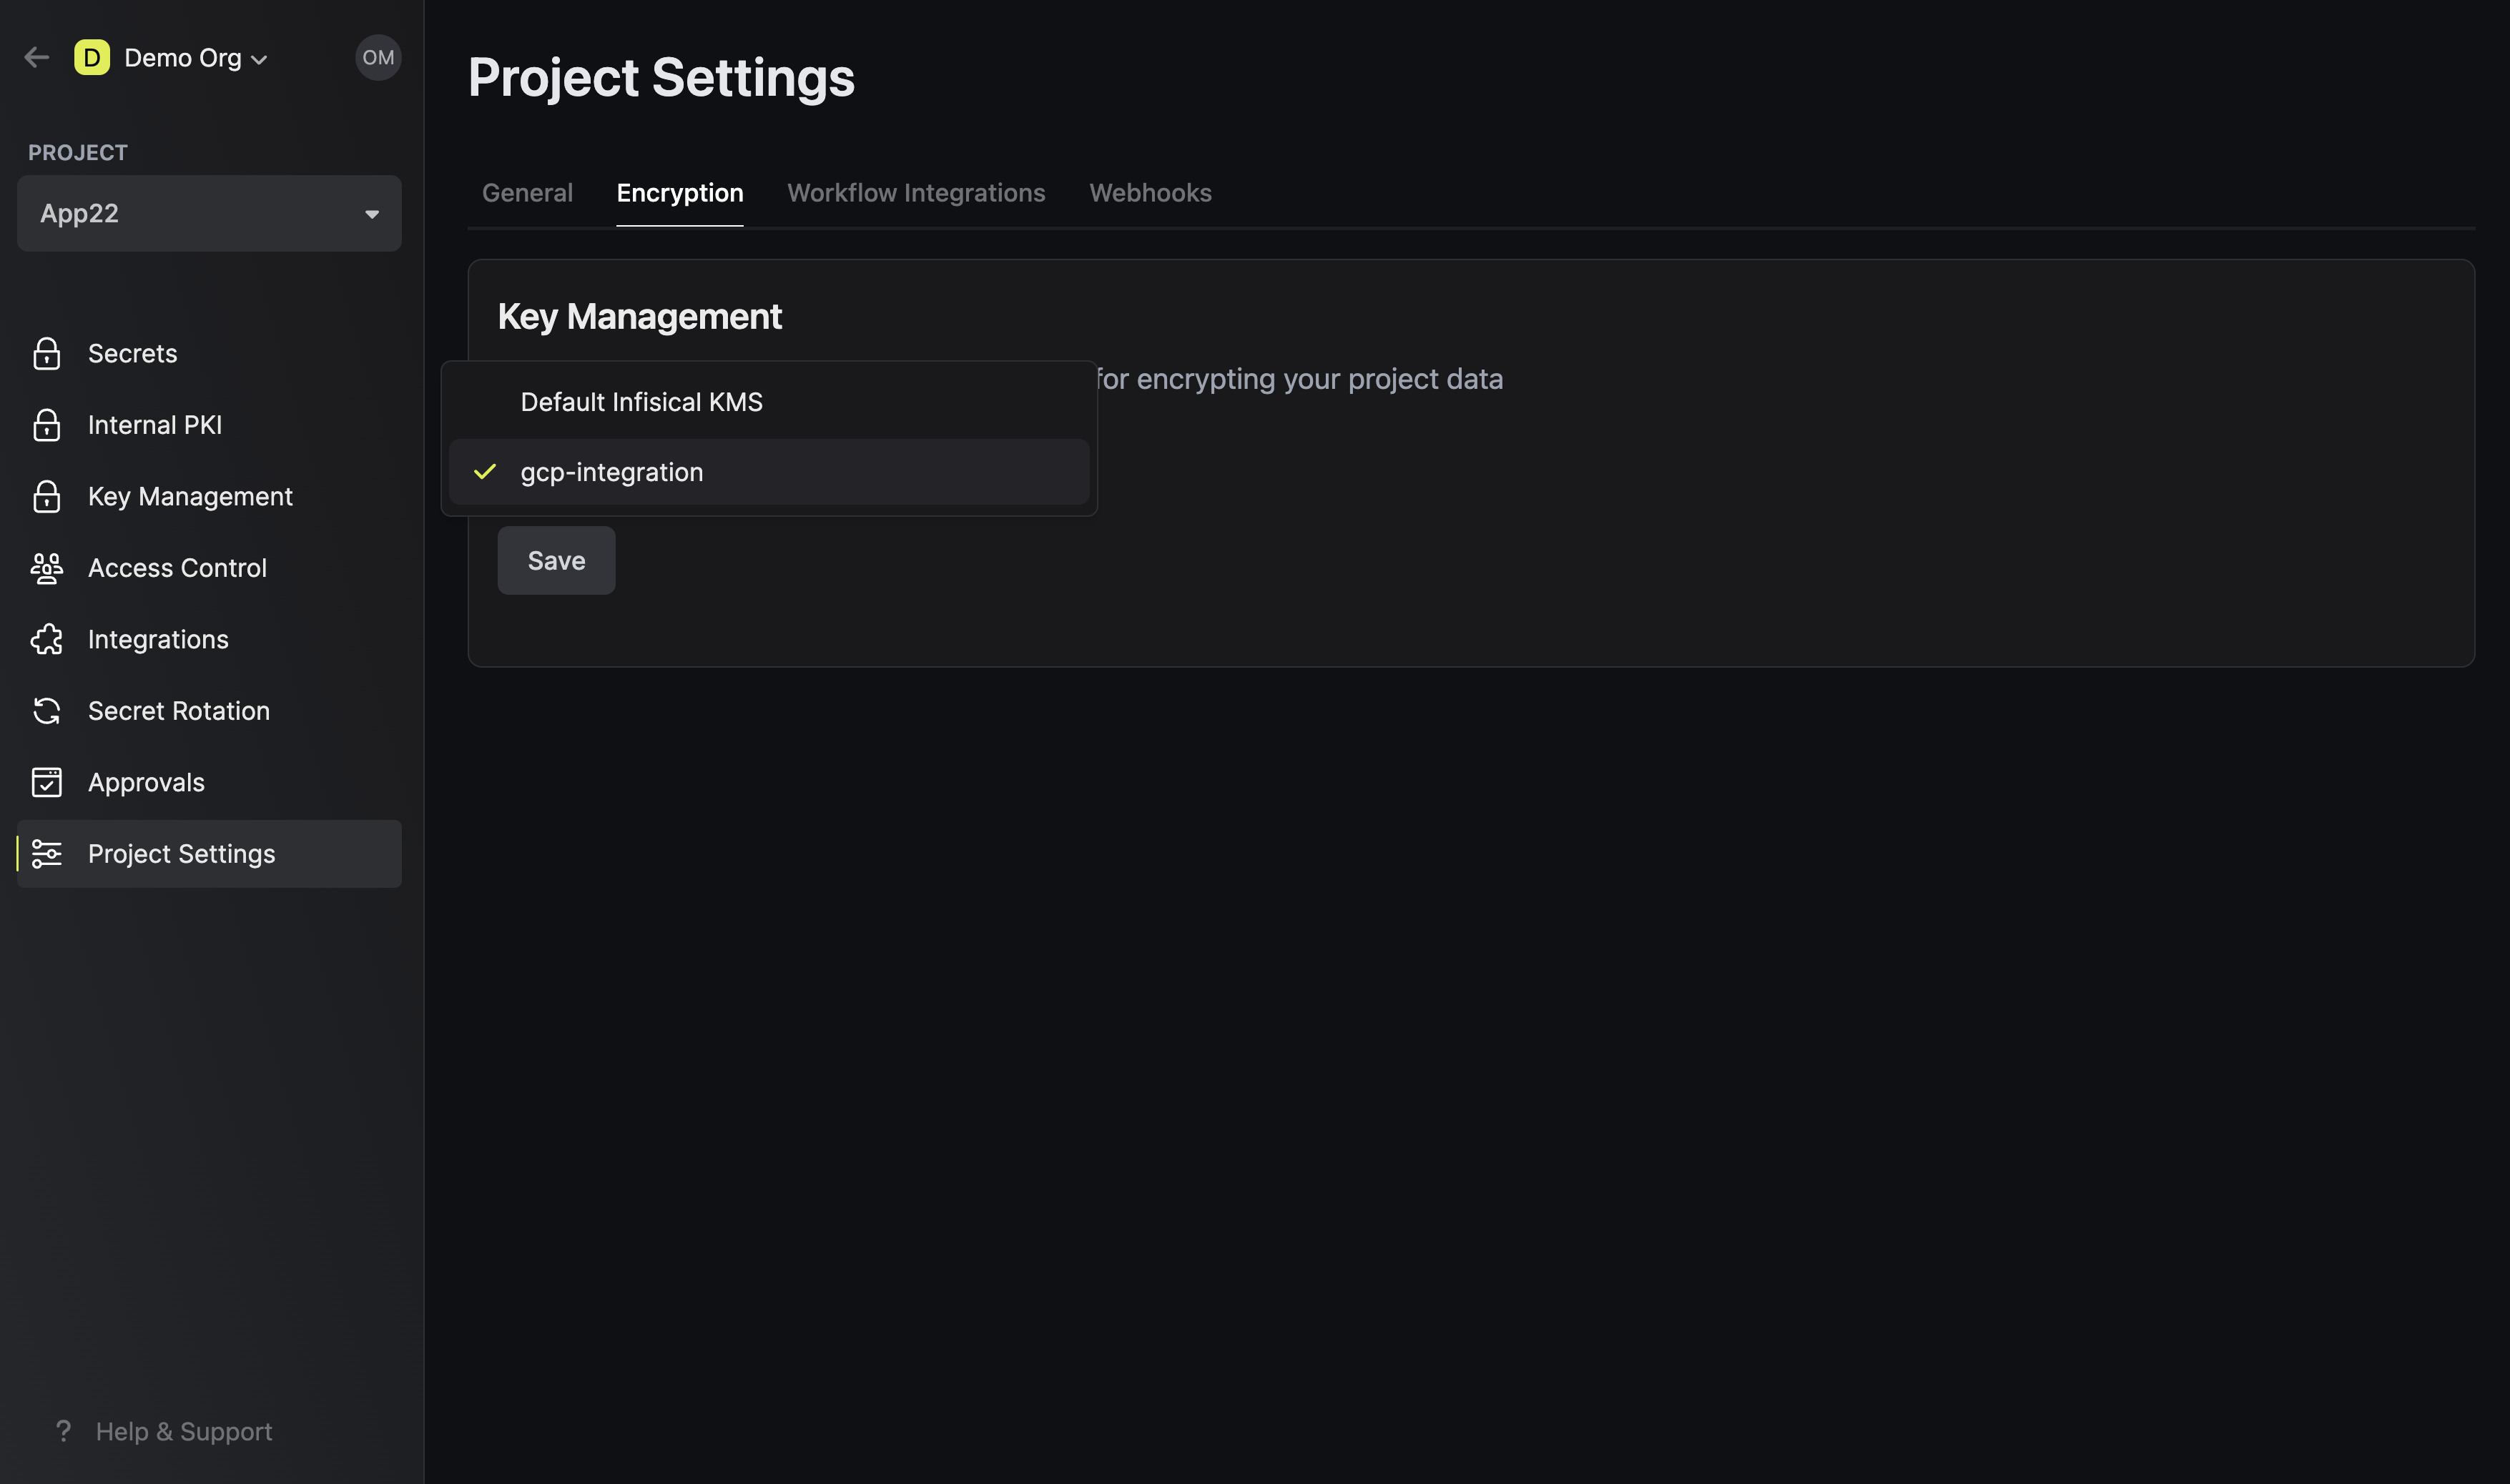Viewport: 2510px width, 1484px height.
Task: Select the Encryption tab
Action: tap(679, 193)
